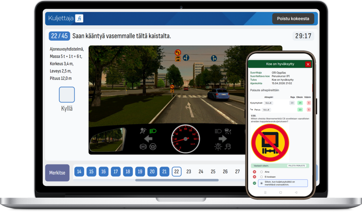The image size is (362, 212).
Task: Jump to question 14 in navigator
Action: tap(79, 172)
